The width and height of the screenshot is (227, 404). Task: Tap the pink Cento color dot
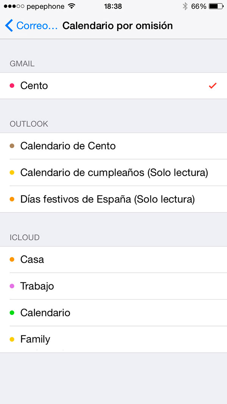(12, 86)
